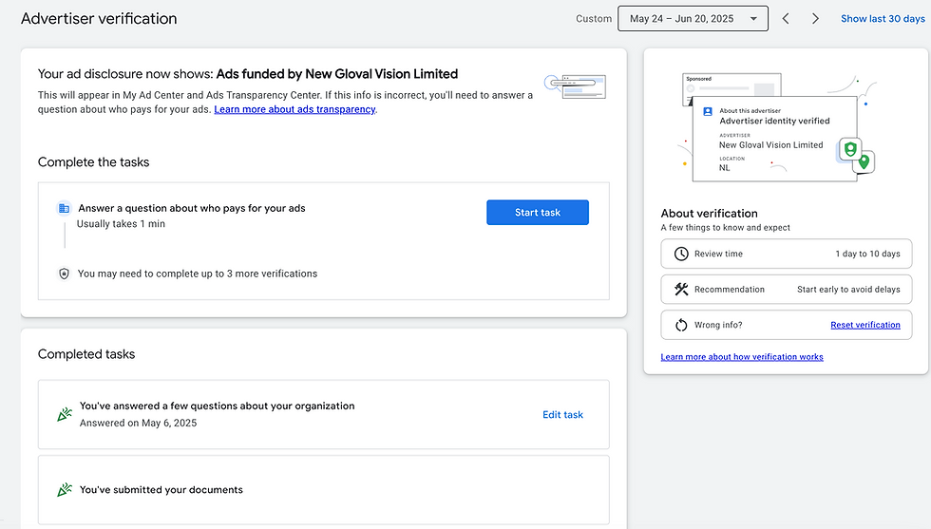Click the building icon beside Answer a question
This screenshot has height=529, width=931.
click(x=65, y=208)
